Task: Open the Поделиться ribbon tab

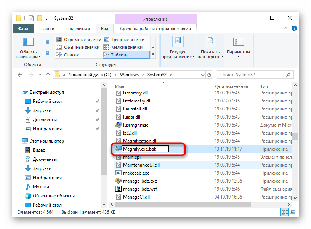Action: (x=78, y=29)
